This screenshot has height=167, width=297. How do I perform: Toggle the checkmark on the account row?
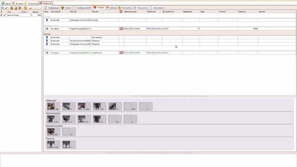coord(5,15)
